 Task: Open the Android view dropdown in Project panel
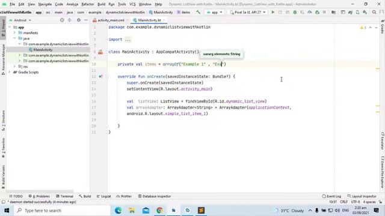tap(20, 20)
